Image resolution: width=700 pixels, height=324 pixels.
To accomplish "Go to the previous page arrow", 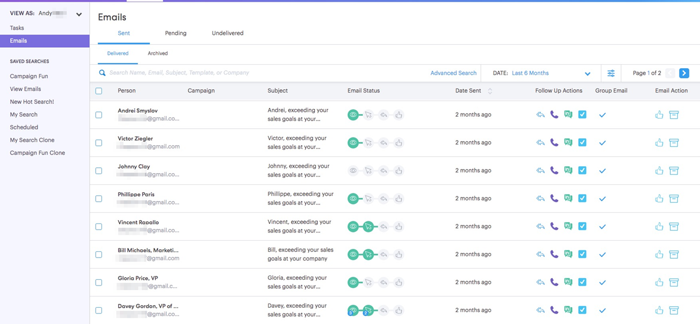I will (x=670, y=73).
